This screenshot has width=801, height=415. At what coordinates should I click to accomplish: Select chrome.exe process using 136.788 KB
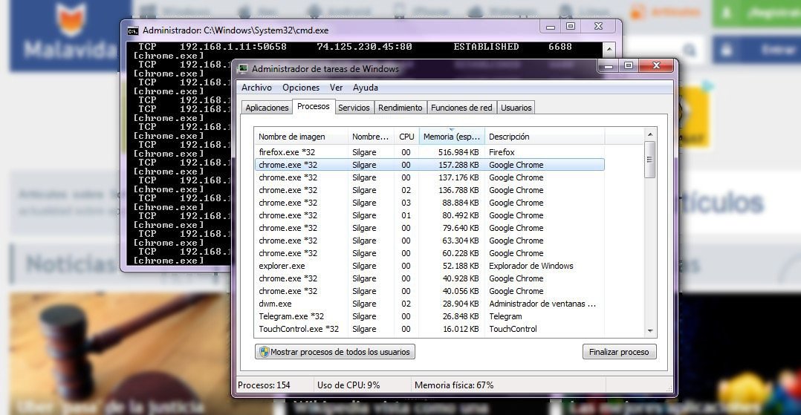(x=429, y=190)
